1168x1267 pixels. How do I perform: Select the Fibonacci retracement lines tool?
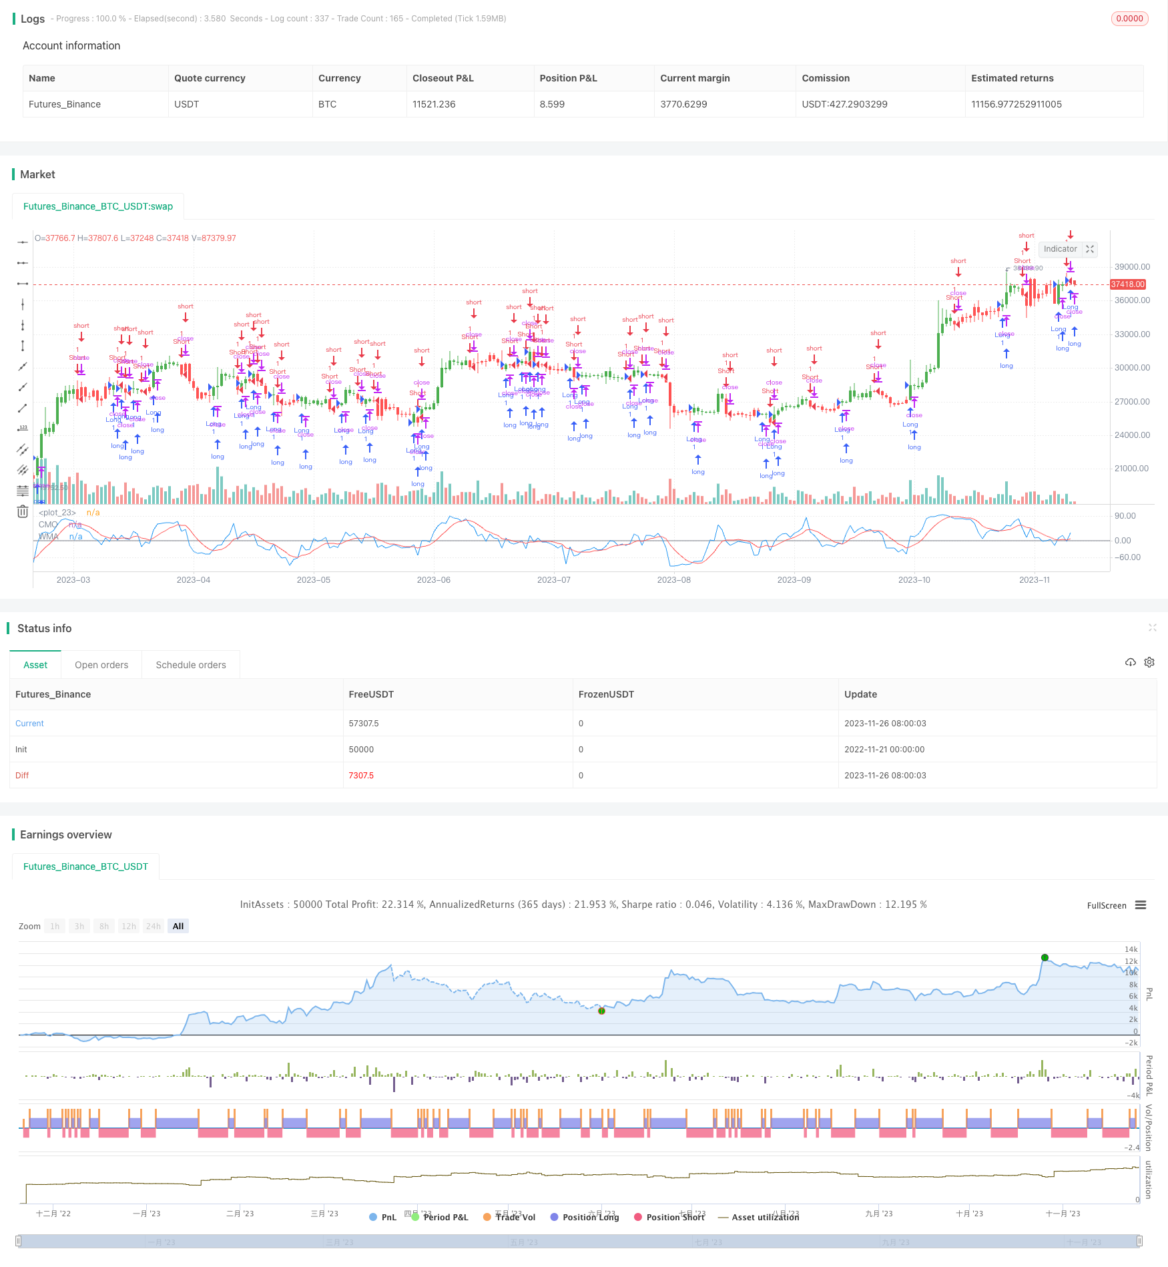[23, 491]
